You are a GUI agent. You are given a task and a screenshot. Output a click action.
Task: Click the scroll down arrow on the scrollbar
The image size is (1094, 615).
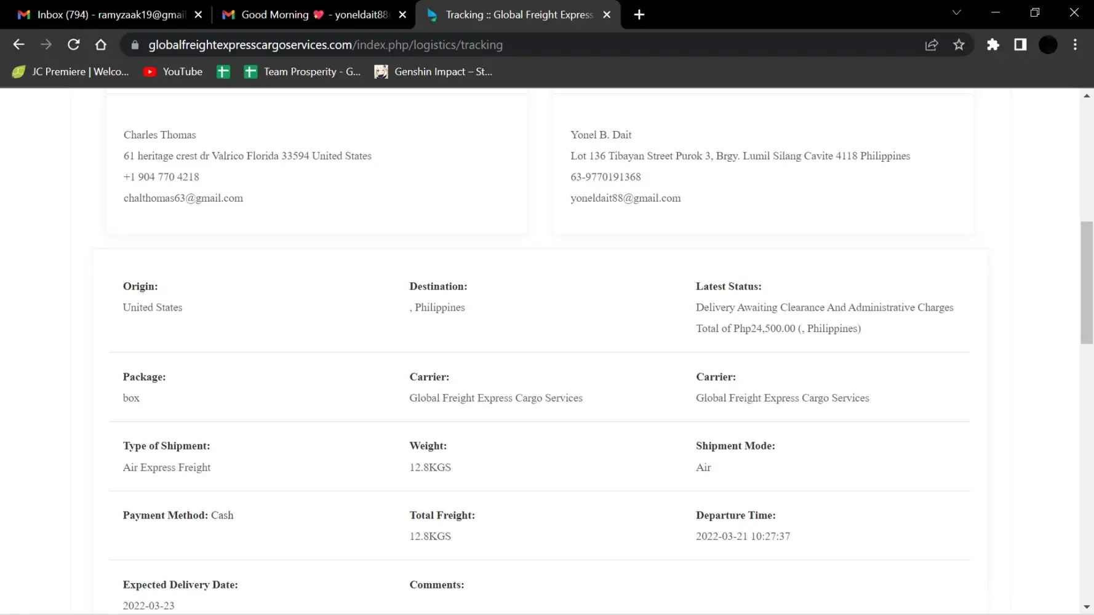[1087, 607]
